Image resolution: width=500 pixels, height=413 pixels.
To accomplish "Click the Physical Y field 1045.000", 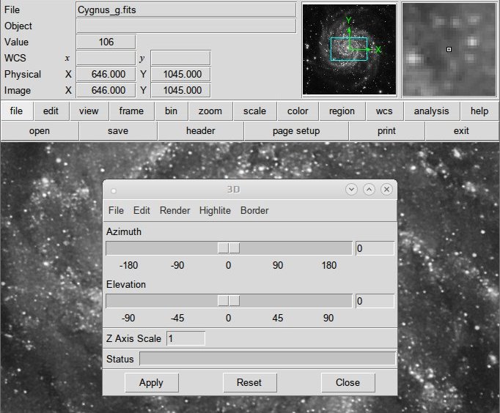I will (x=180, y=74).
